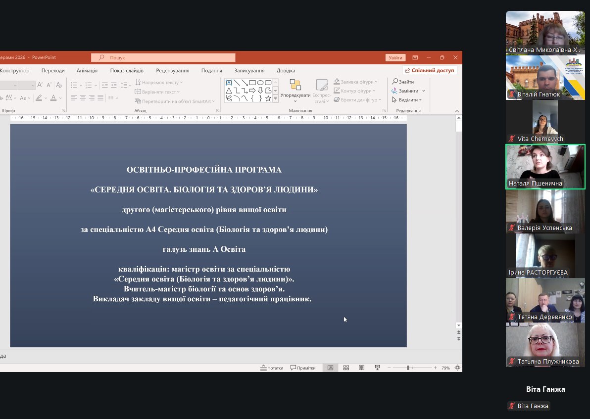
Task: Click the Спільний доступ share button
Action: pyautogui.click(x=430, y=71)
